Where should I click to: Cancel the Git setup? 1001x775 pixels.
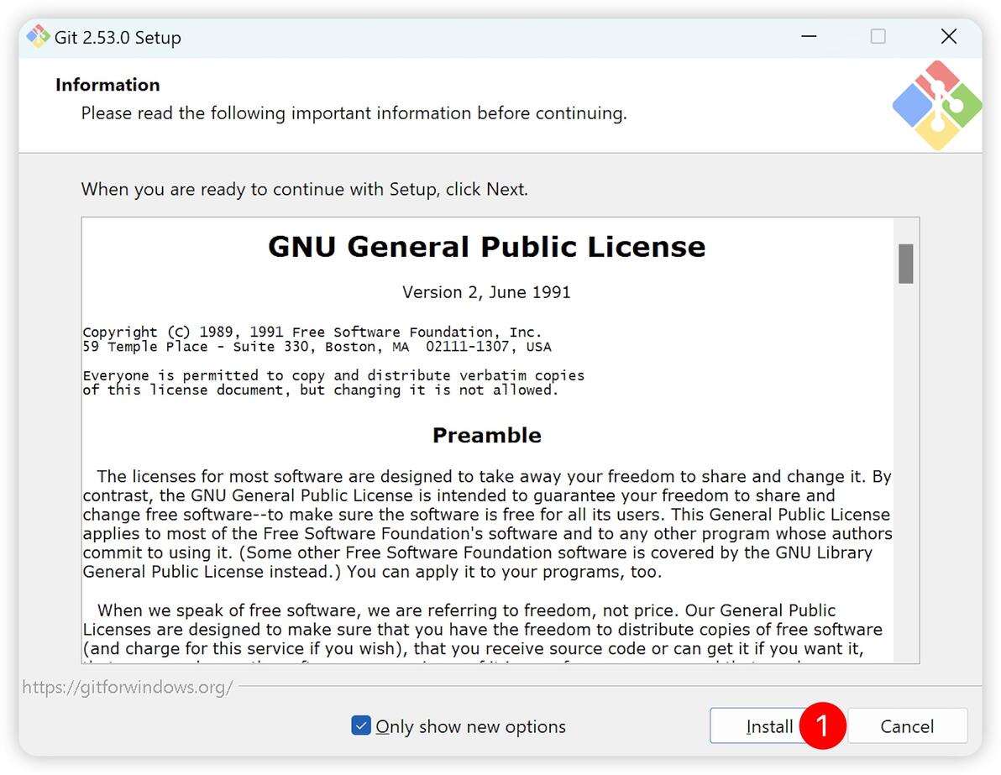click(906, 725)
